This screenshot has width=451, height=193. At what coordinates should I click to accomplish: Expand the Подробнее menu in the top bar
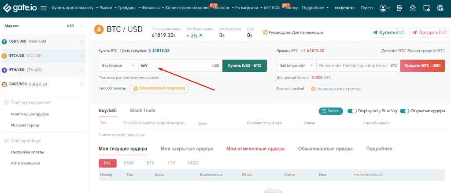[315, 8]
